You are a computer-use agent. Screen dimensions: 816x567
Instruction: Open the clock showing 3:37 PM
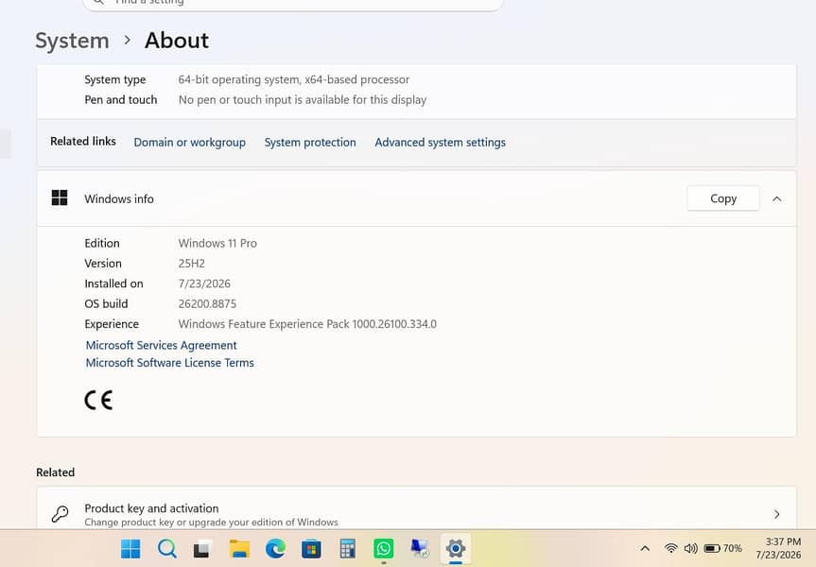coord(778,548)
